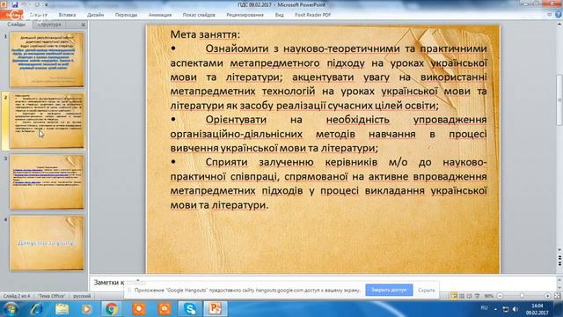563x317 pixels.
Task: Click the volume speaker tray icon
Action: [x=515, y=309]
